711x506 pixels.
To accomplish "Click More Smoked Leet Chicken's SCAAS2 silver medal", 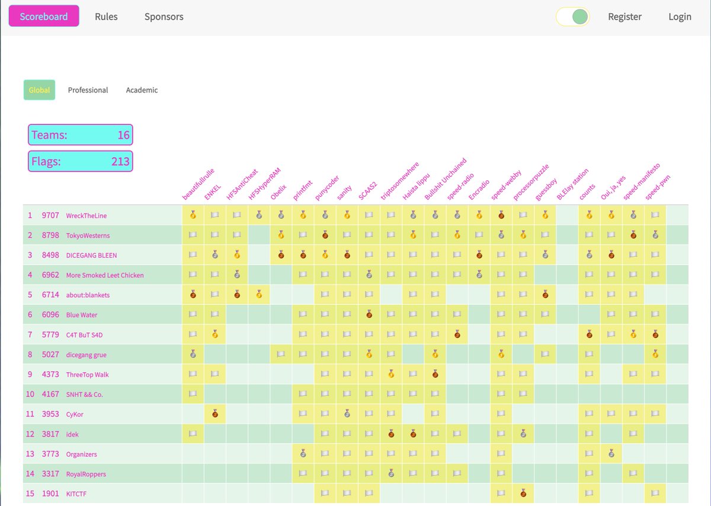I will point(369,275).
